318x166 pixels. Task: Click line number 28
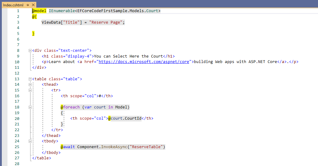click(x=17, y=164)
